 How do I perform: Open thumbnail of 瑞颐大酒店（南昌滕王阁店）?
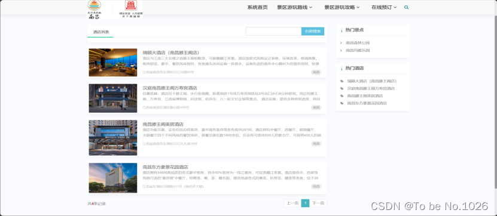coord(113,62)
